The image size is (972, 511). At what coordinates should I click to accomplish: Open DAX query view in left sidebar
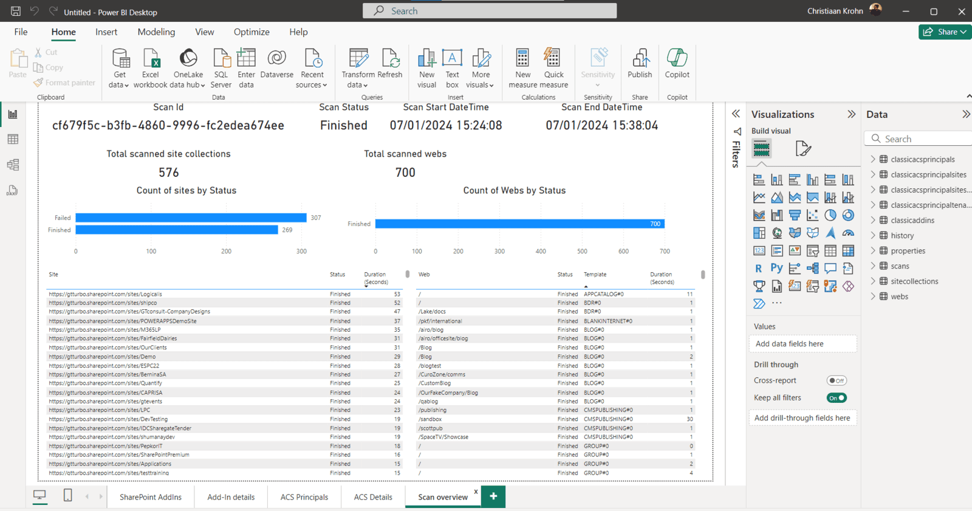click(x=13, y=190)
